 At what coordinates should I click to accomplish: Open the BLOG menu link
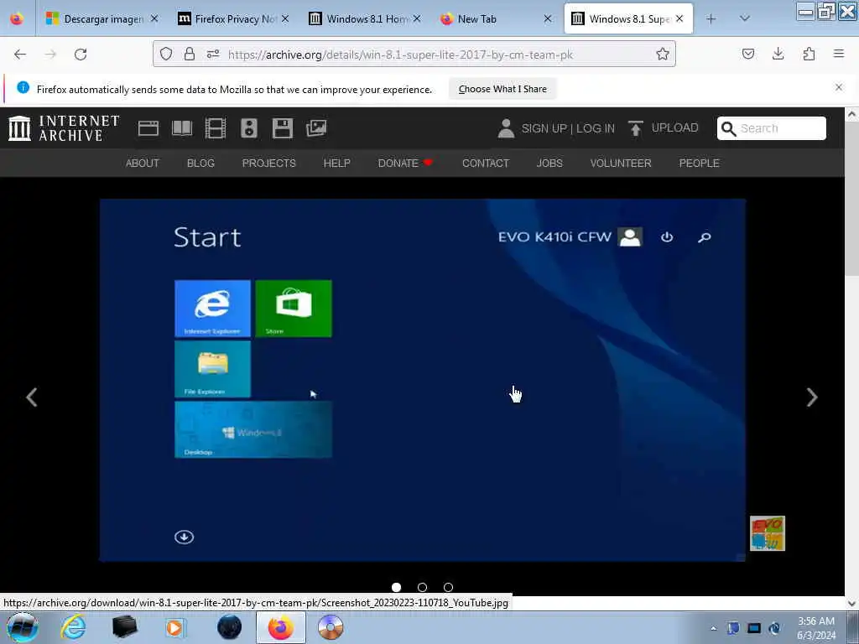coord(200,164)
